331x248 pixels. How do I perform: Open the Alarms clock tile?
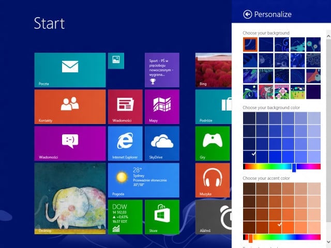coord(214,217)
